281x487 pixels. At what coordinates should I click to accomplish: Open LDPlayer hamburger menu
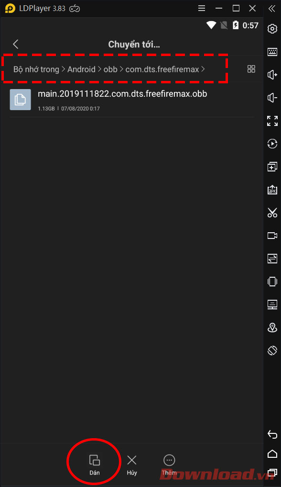coord(202,9)
